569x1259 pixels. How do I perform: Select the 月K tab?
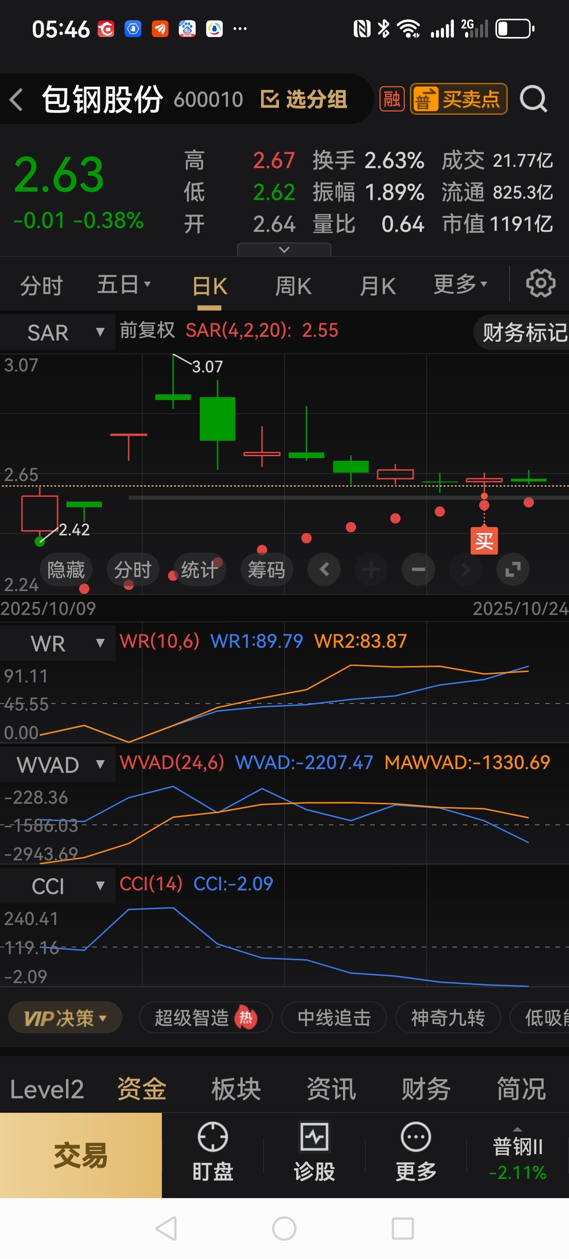378,286
